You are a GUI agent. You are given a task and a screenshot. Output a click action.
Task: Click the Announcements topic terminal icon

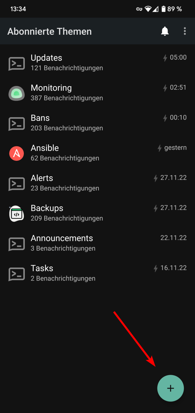pos(16,244)
